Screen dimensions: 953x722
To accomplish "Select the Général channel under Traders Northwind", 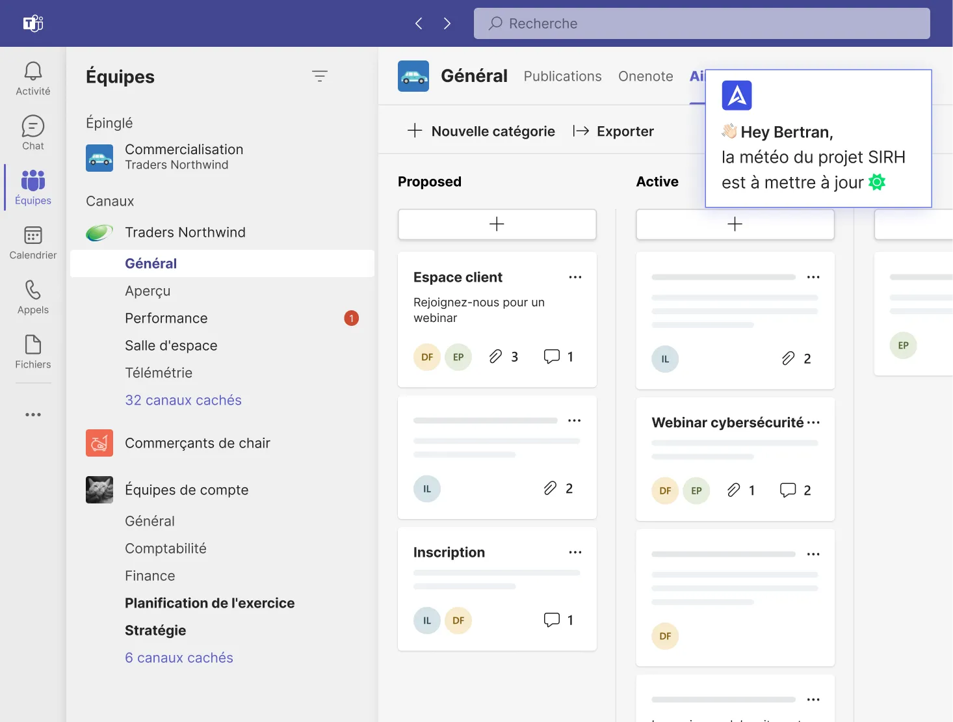I will click(222, 263).
